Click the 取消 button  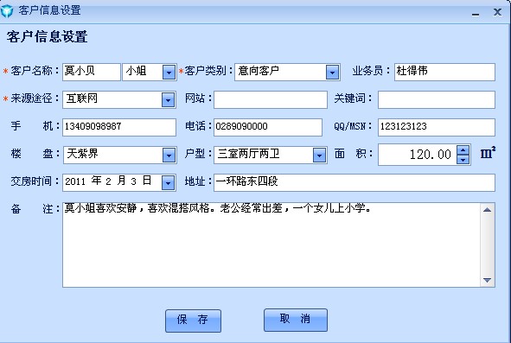(295, 320)
